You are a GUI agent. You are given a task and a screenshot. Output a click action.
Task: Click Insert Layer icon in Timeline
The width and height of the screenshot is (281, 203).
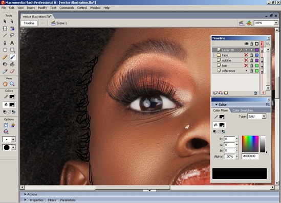pyautogui.click(x=215, y=93)
